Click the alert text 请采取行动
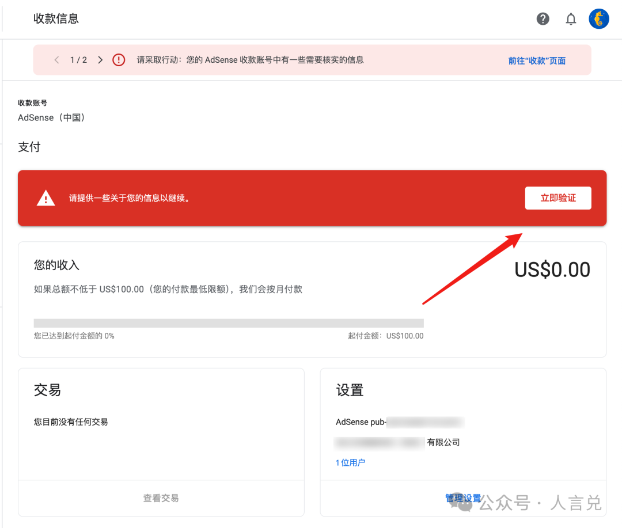 [x=251, y=60]
